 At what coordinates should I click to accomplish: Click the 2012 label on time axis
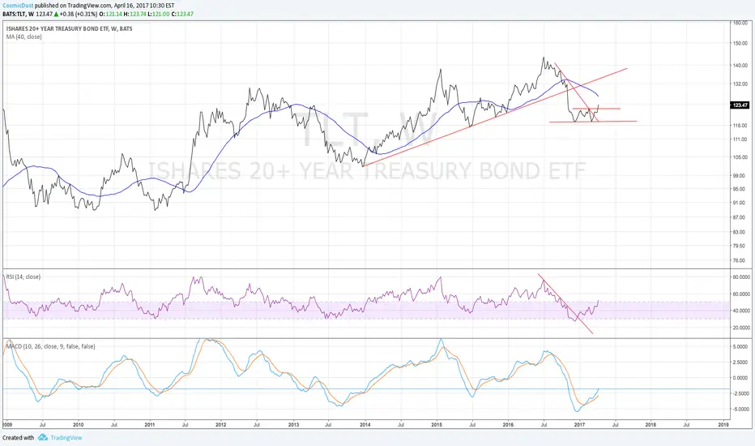[x=221, y=425]
